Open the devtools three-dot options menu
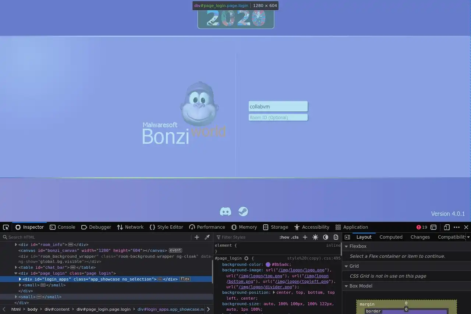 click(457, 227)
